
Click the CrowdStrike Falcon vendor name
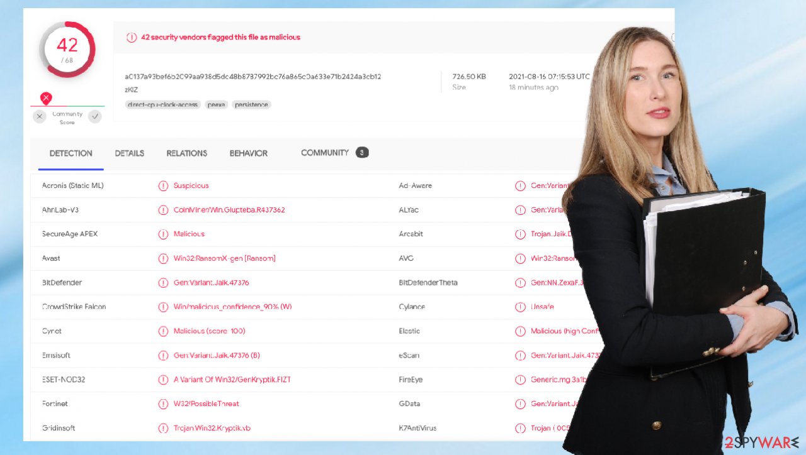coord(74,307)
